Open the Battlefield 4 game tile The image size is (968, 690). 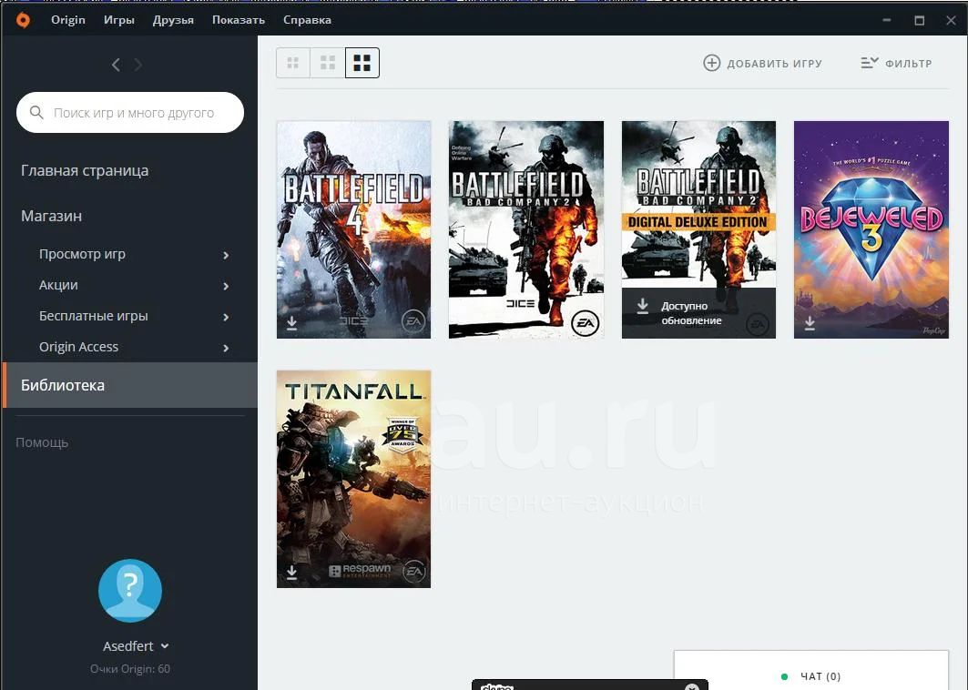353,229
